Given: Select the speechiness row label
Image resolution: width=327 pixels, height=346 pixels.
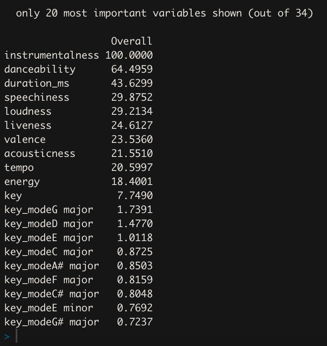Looking at the screenshot, I should (37, 97).
